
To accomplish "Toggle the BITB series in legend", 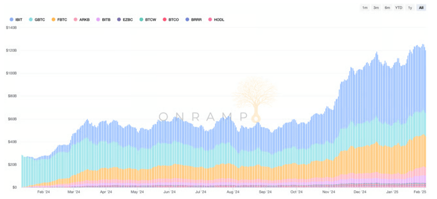I will (103, 20).
